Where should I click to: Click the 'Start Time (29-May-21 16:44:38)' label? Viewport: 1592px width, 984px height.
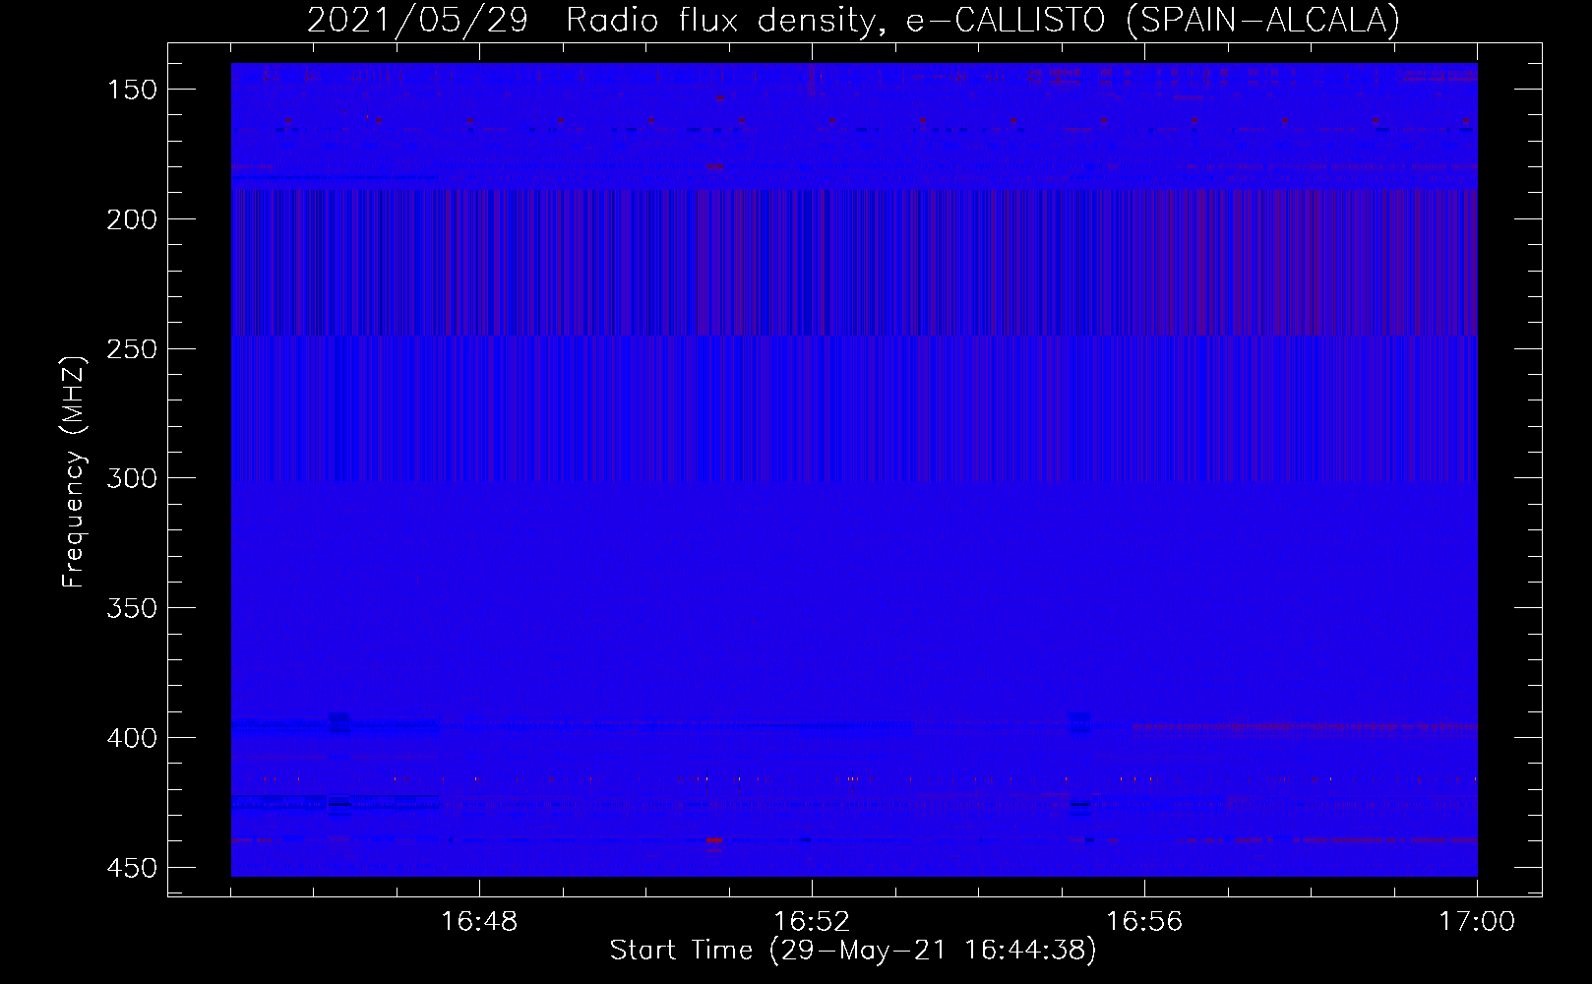coord(853,951)
